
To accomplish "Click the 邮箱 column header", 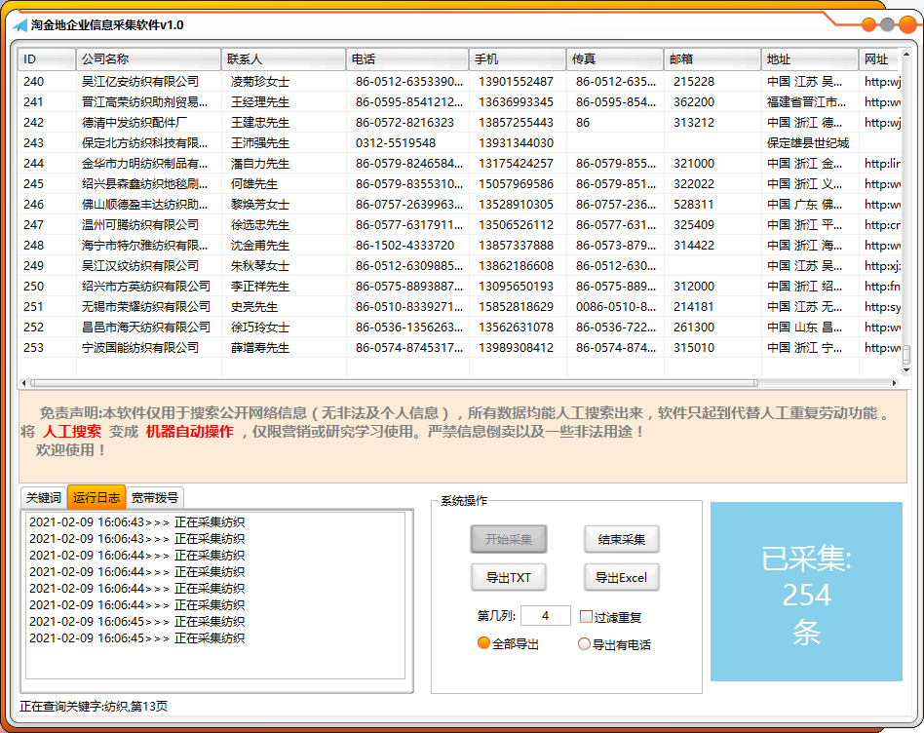I will click(712, 58).
